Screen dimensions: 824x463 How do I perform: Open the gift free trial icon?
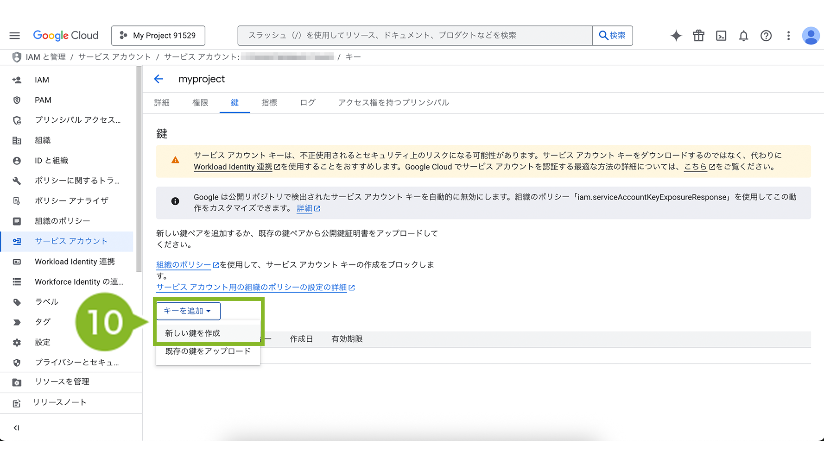click(x=698, y=36)
